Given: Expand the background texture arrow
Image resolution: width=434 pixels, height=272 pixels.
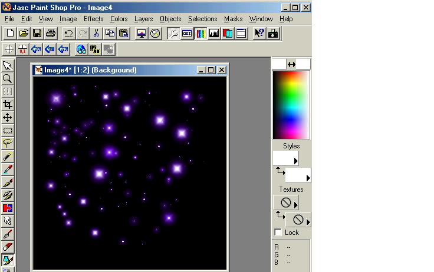Looking at the screenshot, I should pyautogui.click(x=308, y=222).
